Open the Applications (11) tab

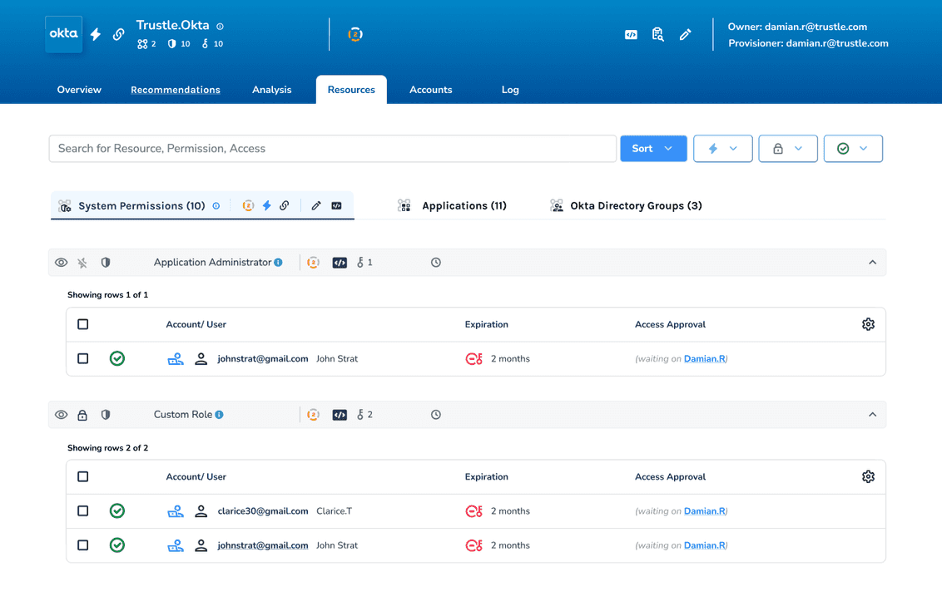pos(453,206)
